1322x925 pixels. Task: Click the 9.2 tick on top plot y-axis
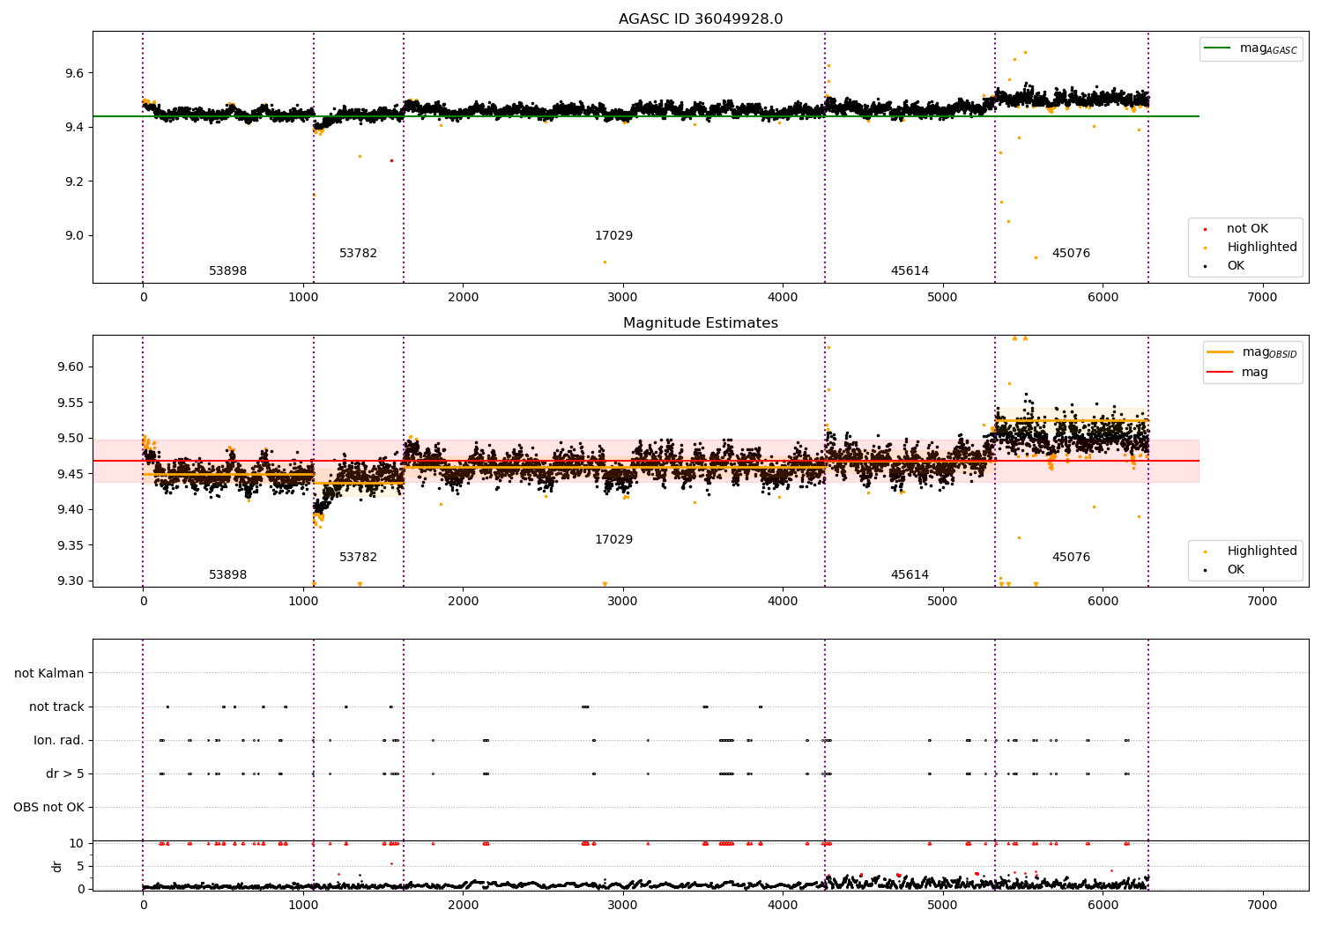coord(76,181)
